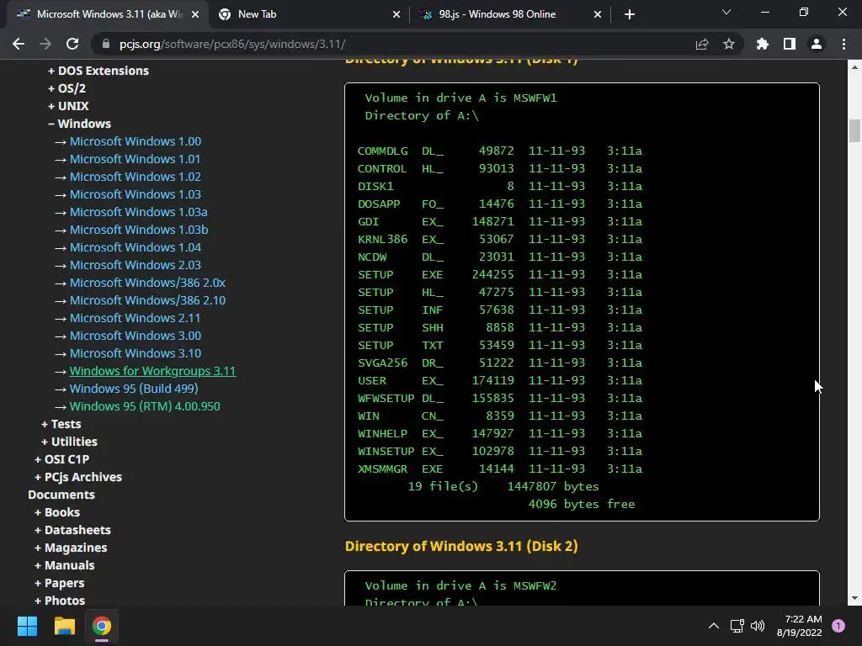Open the Microsoft Windows 1.01 link

pyautogui.click(x=135, y=159)
